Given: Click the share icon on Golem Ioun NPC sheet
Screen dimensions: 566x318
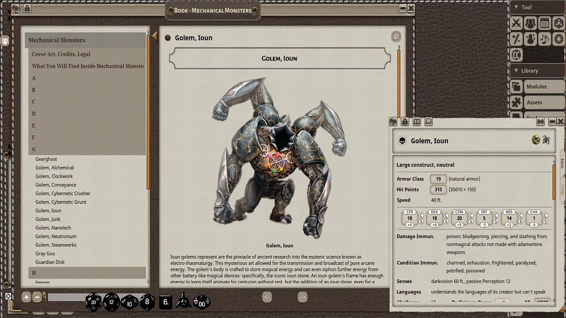Looking at the screenshot, I should 393,121.
